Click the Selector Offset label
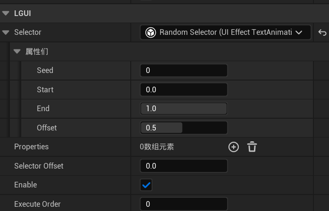The width and height of the screenshot is (329, 211). 39,166
